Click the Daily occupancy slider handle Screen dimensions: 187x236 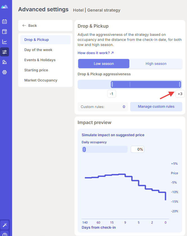coord(84,149)
